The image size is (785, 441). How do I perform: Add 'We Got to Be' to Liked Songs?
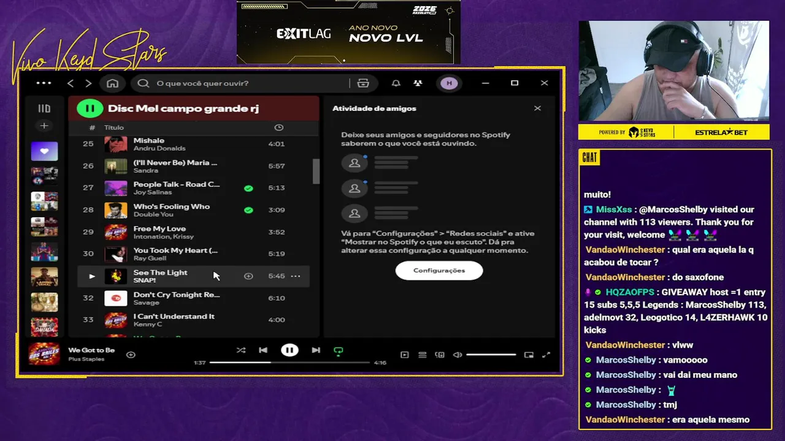[x=131, y=355]
